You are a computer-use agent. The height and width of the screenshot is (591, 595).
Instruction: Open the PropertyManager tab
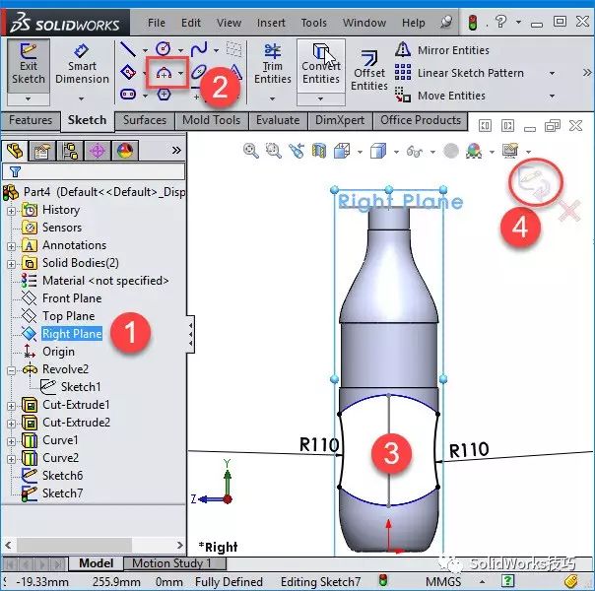click(x=42, y=151)
